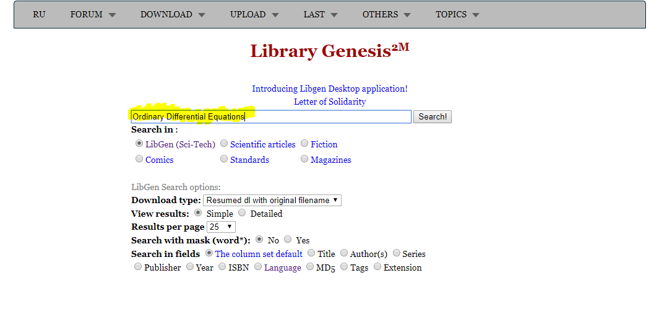667x322 pixels.
Task: Select the Year field radio button
Action: (190, 267)
